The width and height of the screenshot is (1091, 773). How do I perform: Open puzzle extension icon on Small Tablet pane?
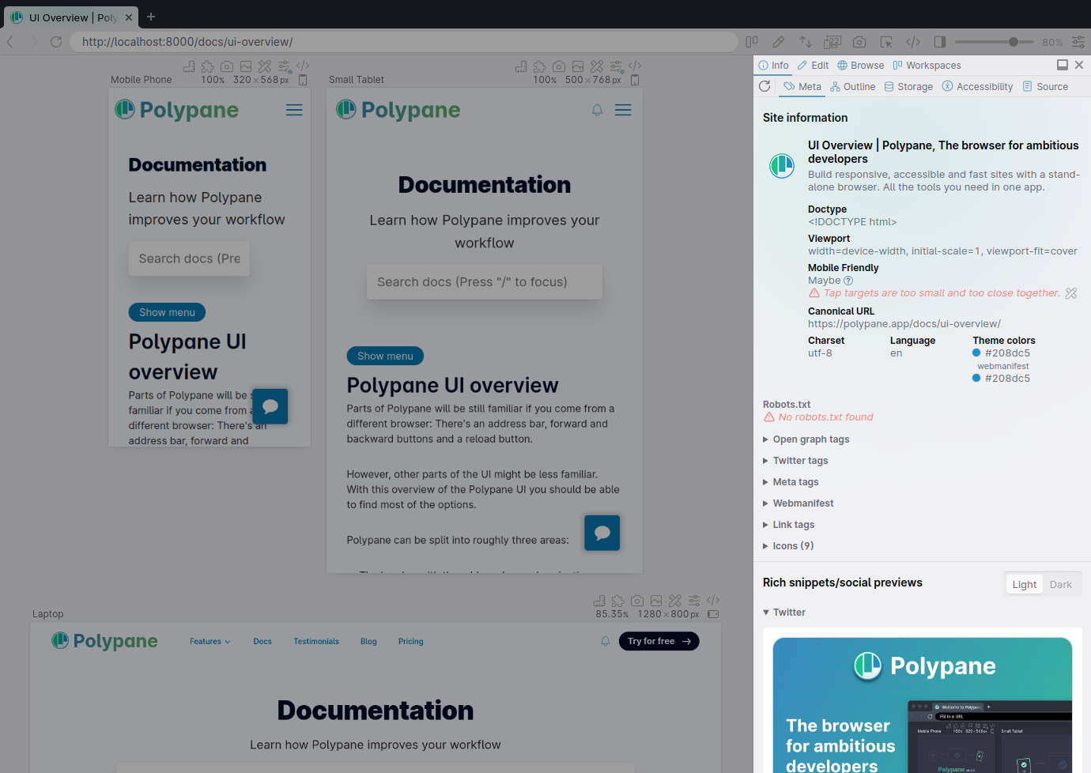540,66
